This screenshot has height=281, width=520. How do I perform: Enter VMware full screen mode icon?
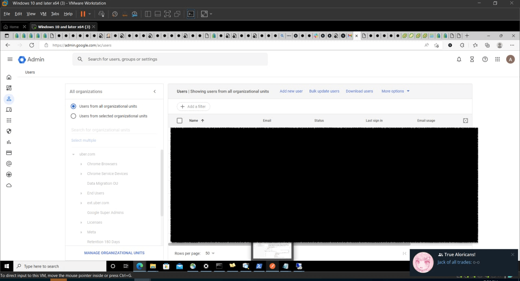(x=167, y=14)
